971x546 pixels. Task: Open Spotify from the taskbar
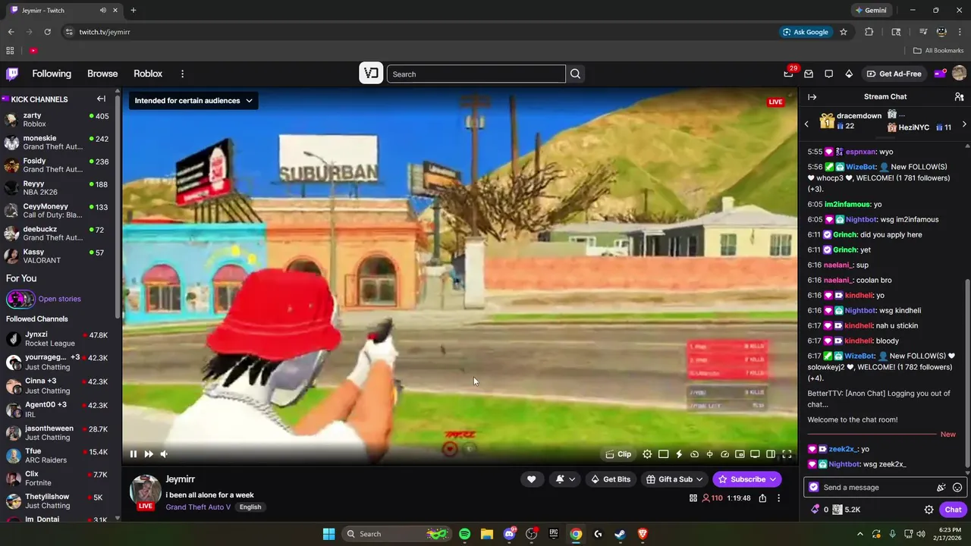tap(464, 534)
